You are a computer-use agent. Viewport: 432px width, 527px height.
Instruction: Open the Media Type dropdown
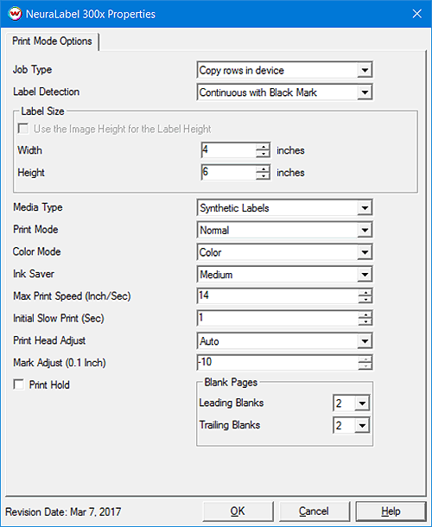[x=365, y=208]
